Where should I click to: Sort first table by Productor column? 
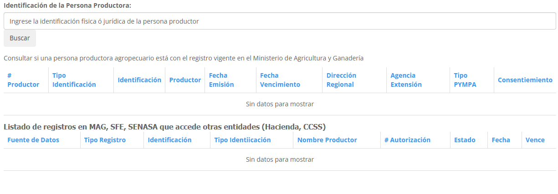[185, 80]
